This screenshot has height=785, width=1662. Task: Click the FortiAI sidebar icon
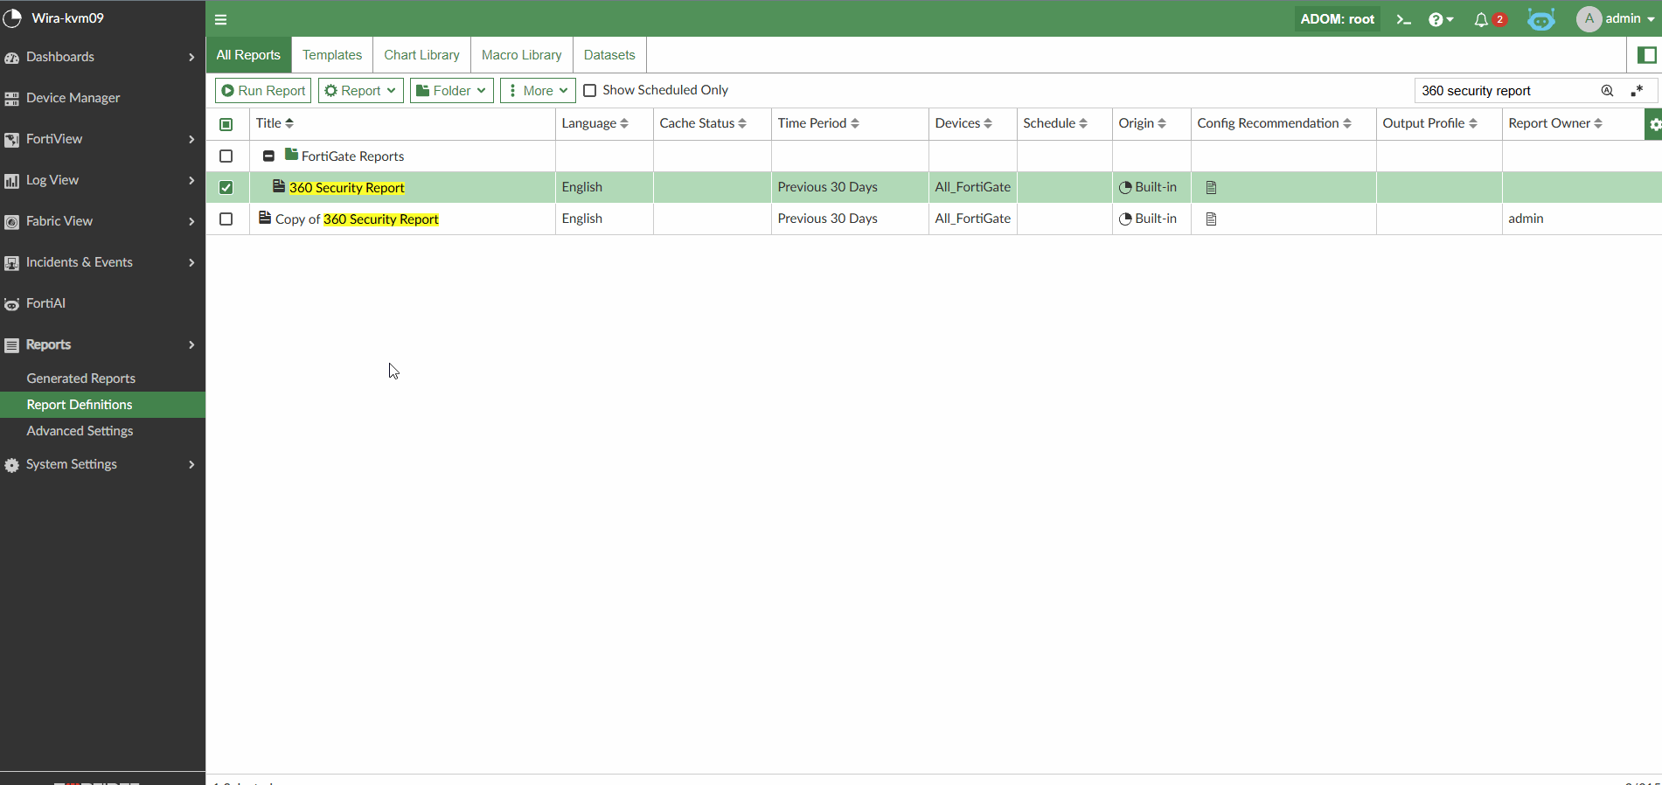coord(11,304)
